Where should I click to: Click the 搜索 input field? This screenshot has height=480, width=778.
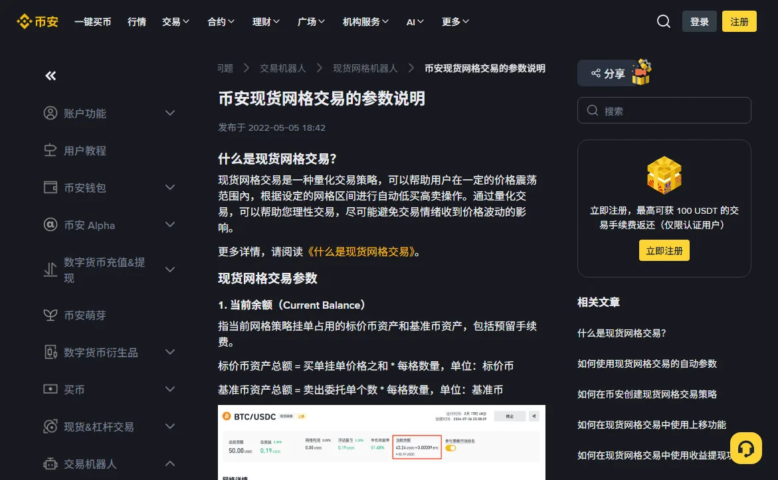664,110
